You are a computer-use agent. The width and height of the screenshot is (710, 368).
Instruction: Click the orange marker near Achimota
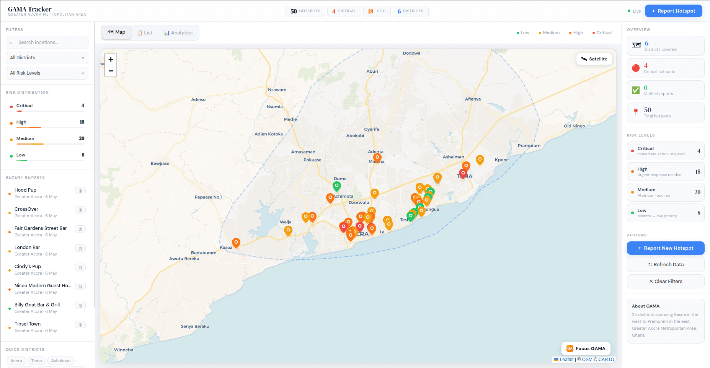point(330,198)
